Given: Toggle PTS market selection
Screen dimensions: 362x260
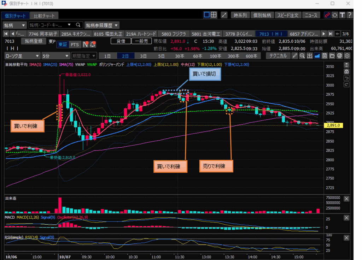Looking at the screenshot, I should 75,45.
